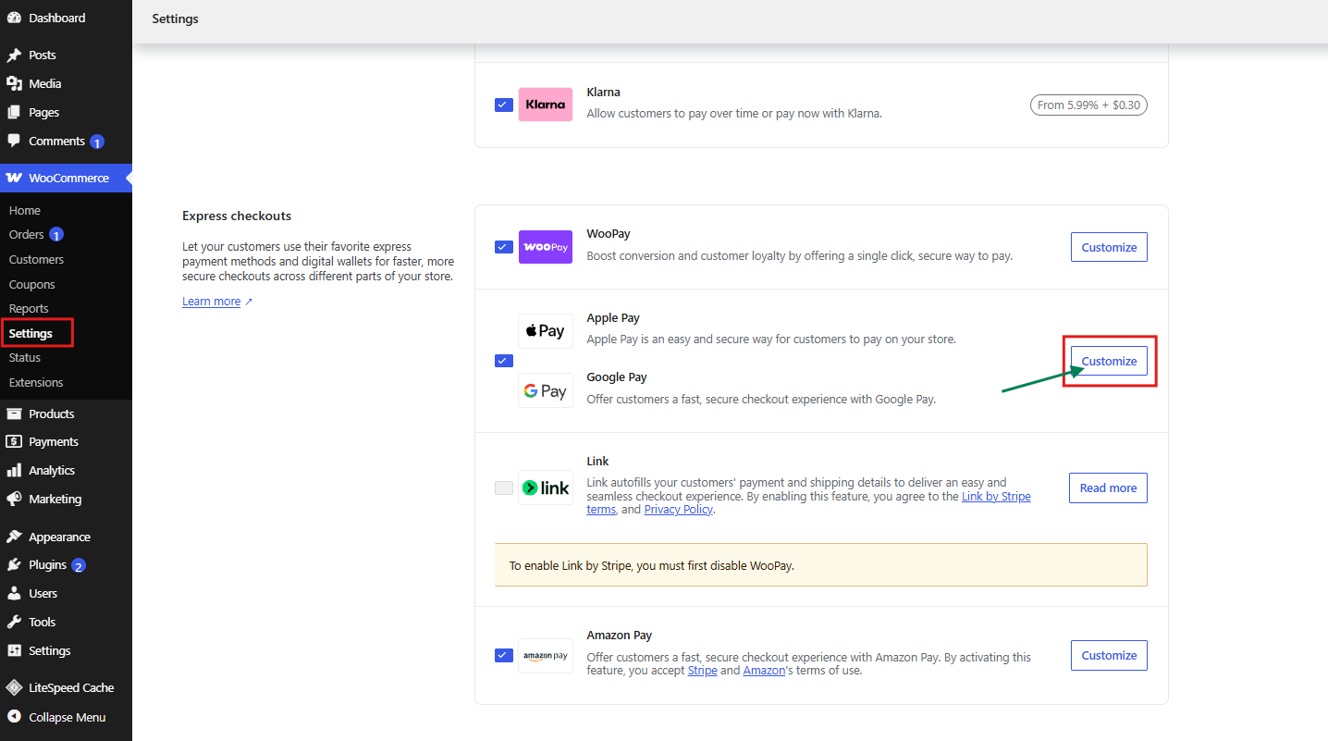Image resolution: width=1328 pixels, height=741 pixels.
Task: Click the Analytics bar chart icon
Action: 14,470
